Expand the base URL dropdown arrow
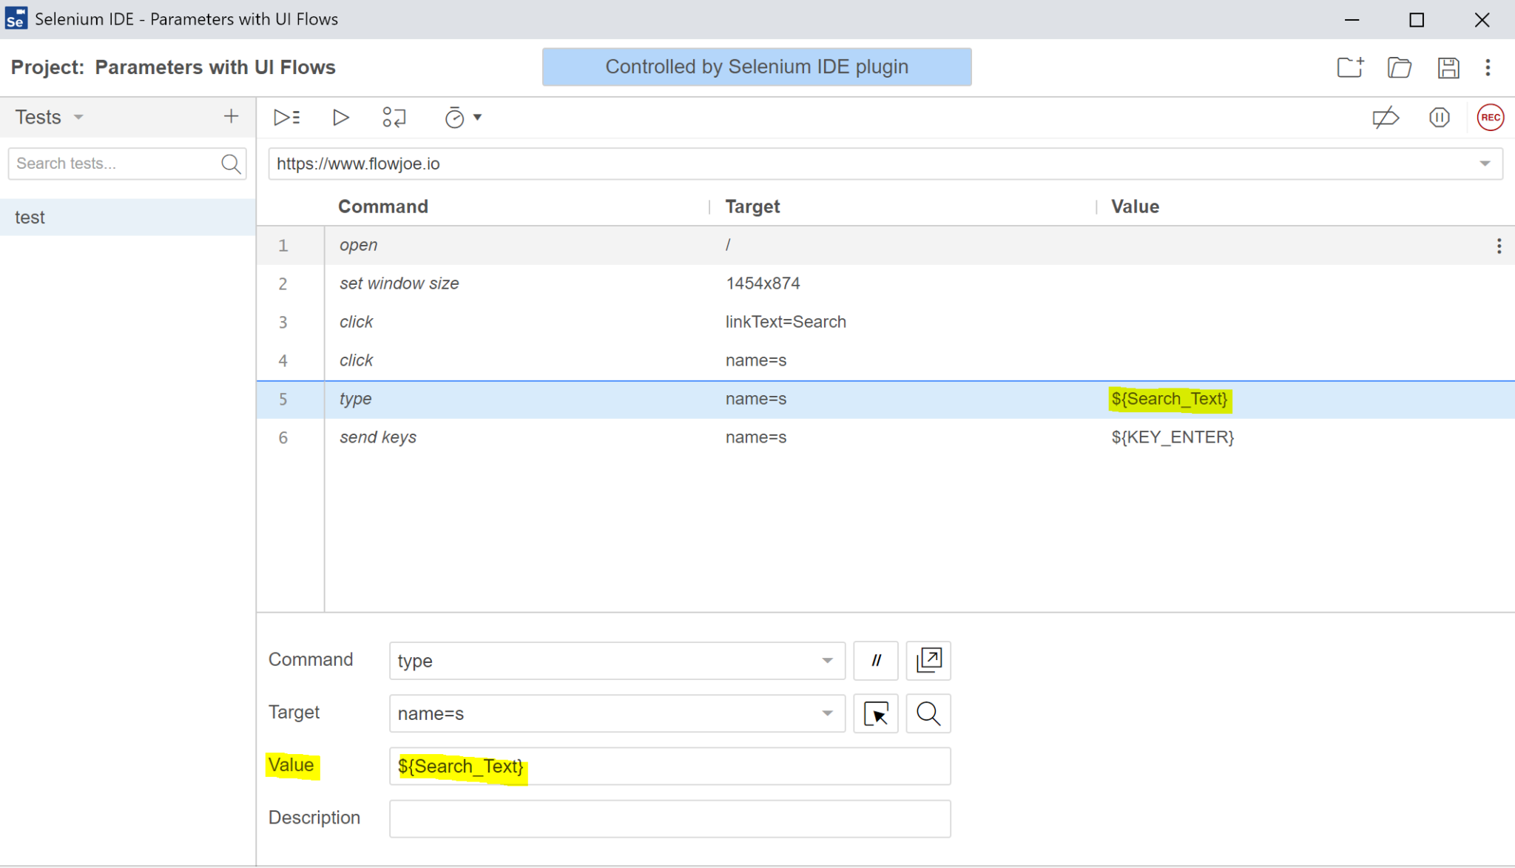 1485,164
